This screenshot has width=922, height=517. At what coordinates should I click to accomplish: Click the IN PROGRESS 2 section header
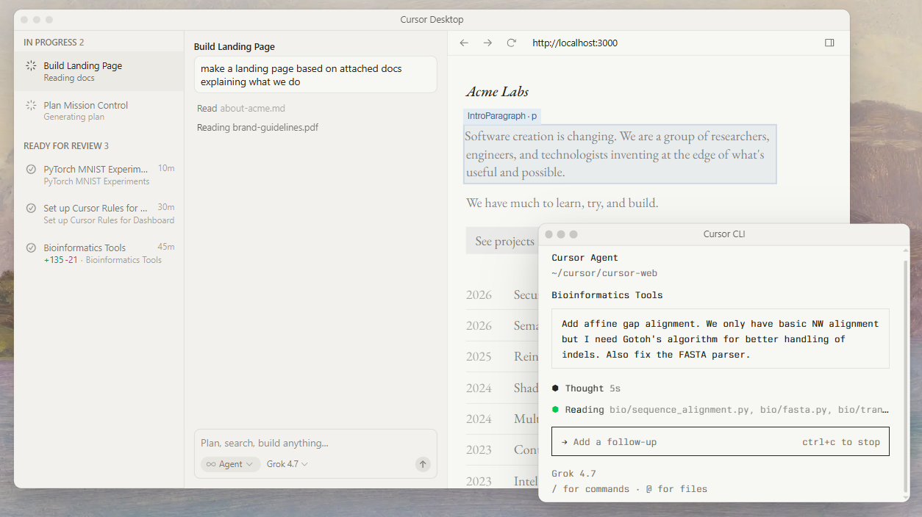tap(54, 43)
